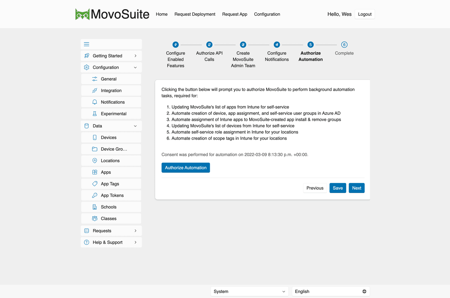Go to step 1 completed circle
450x298 pixels.
click(x=175, y=45)
